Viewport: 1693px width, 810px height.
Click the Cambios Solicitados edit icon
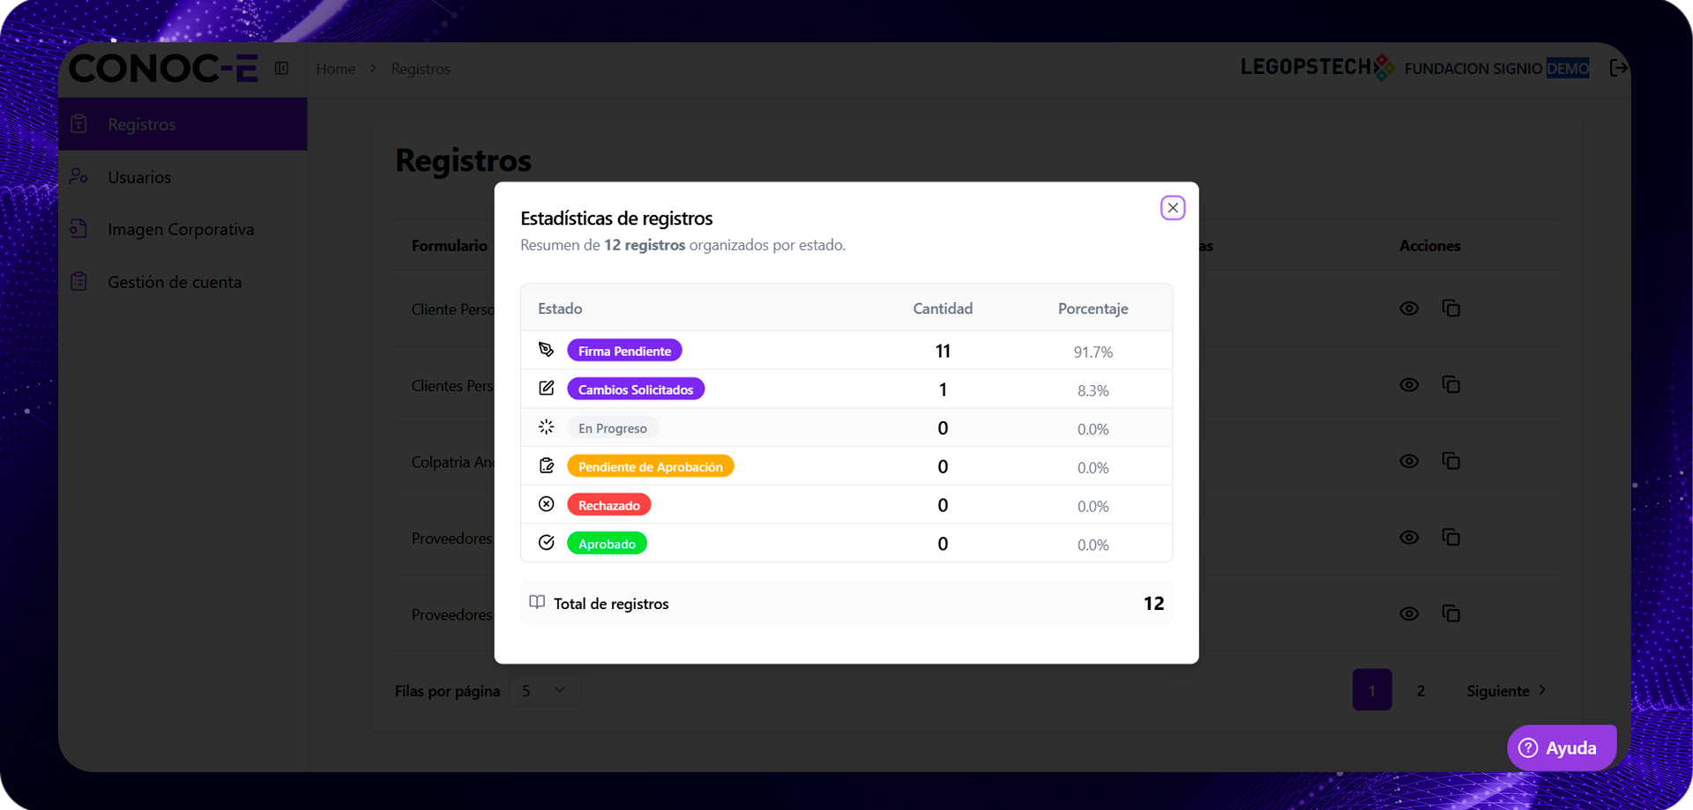pos(546,388)
